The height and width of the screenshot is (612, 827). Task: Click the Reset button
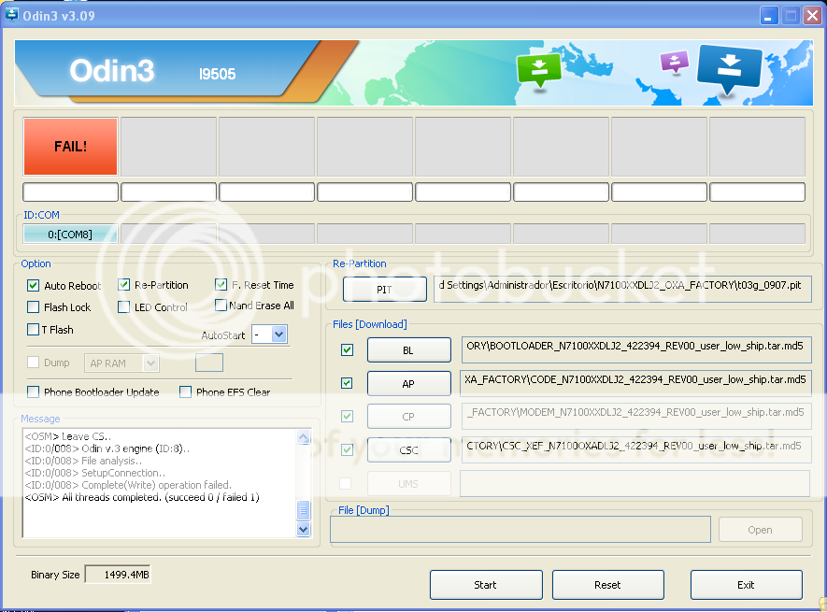click(x=607, y=585)
